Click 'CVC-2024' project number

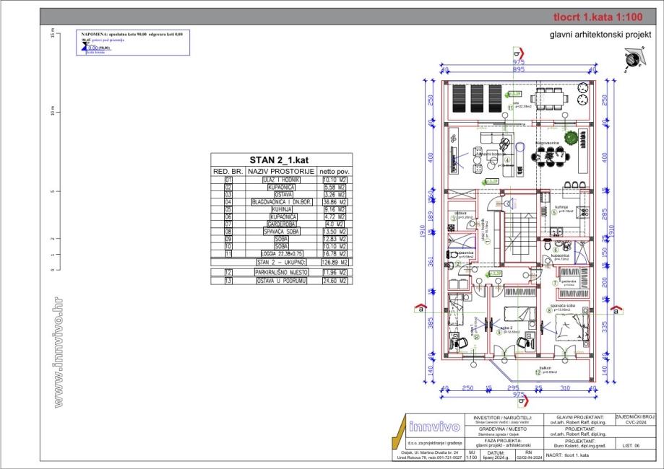tap(636, 422)
